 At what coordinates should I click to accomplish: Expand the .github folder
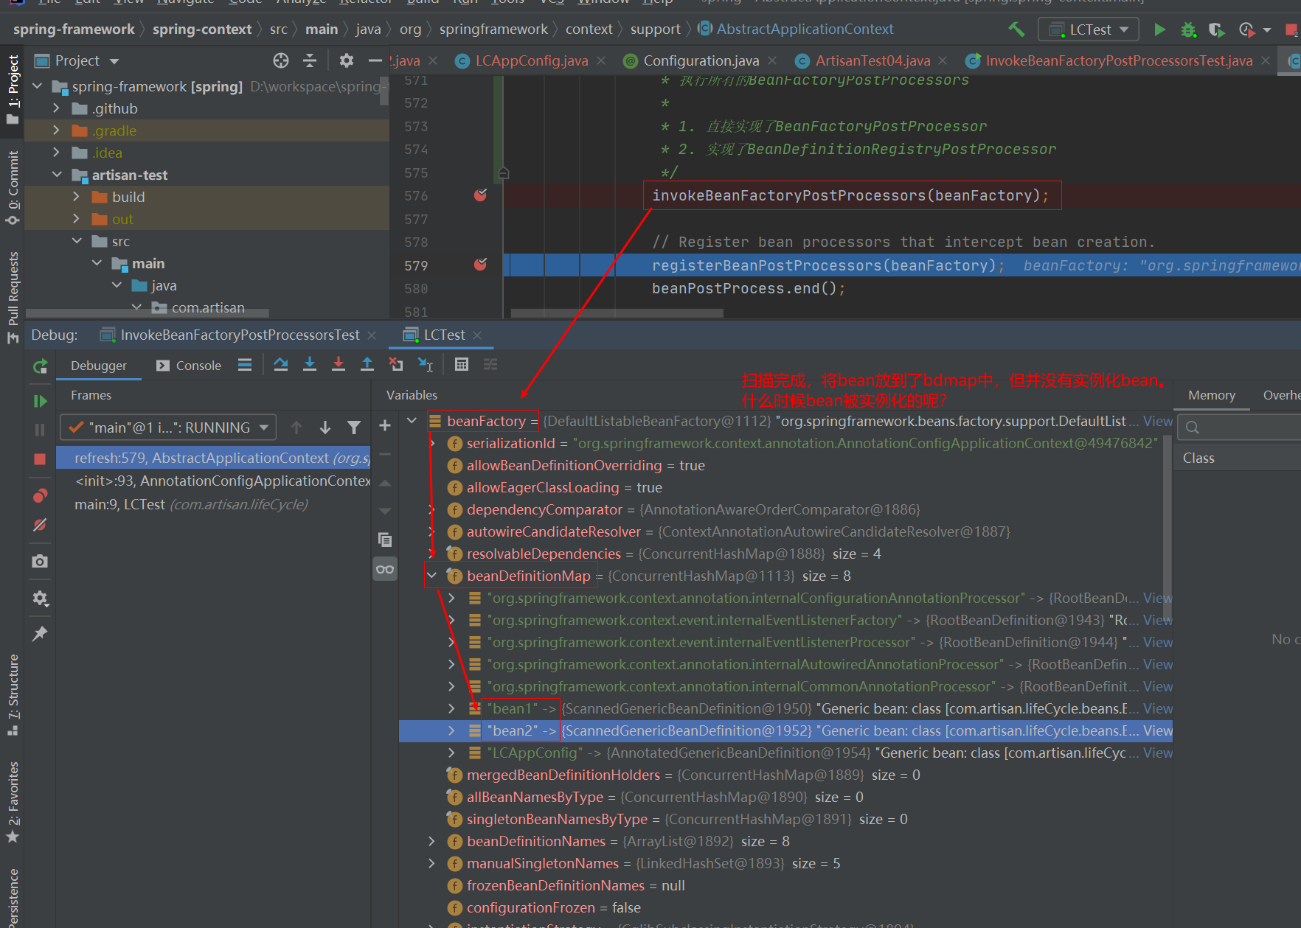click(57, 108)
